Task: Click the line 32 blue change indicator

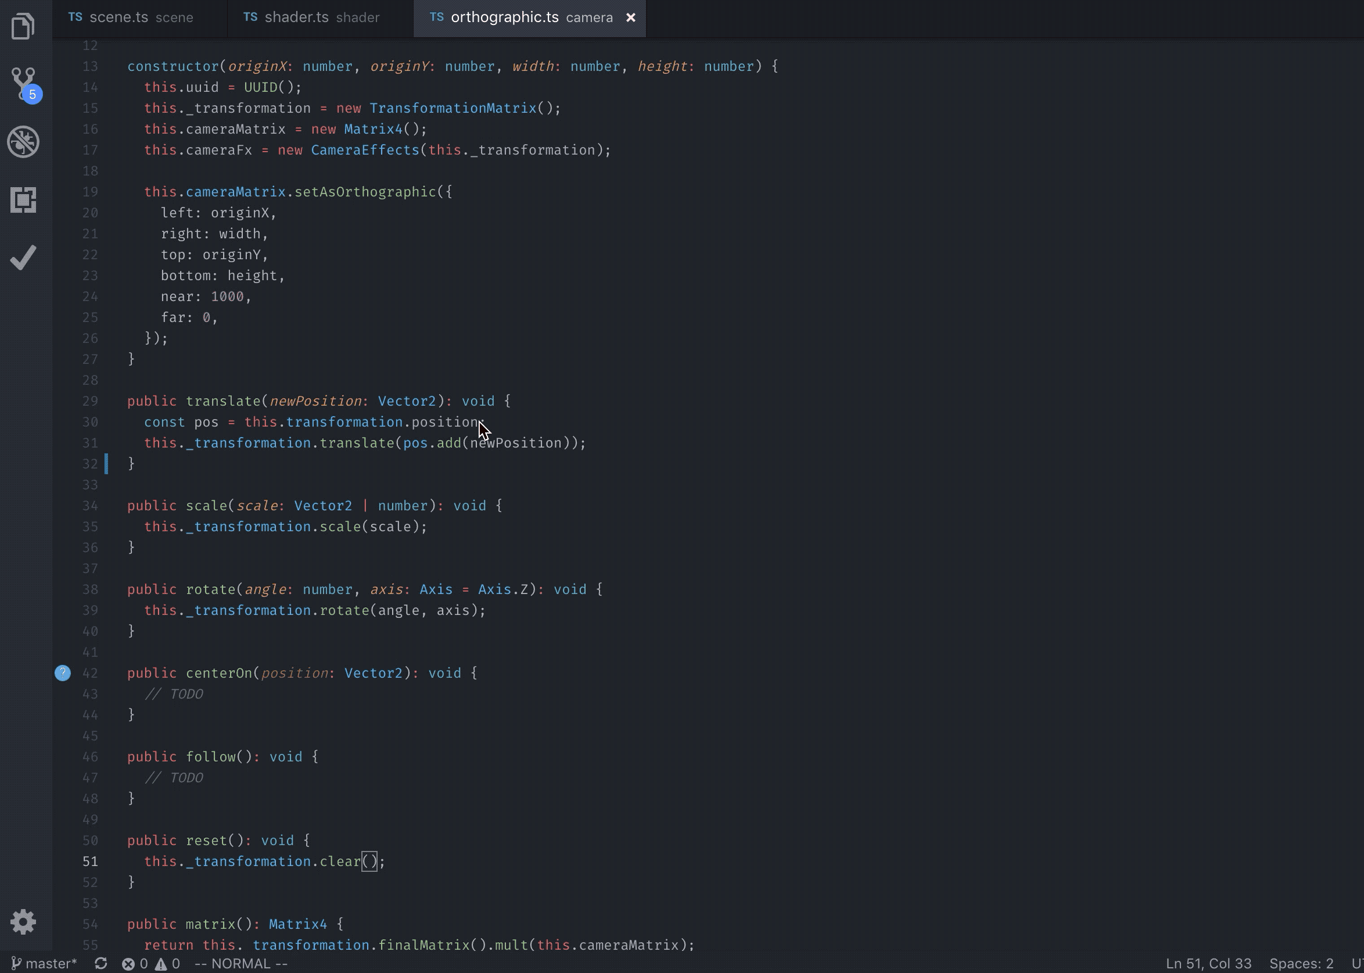Action: (106, 464)
